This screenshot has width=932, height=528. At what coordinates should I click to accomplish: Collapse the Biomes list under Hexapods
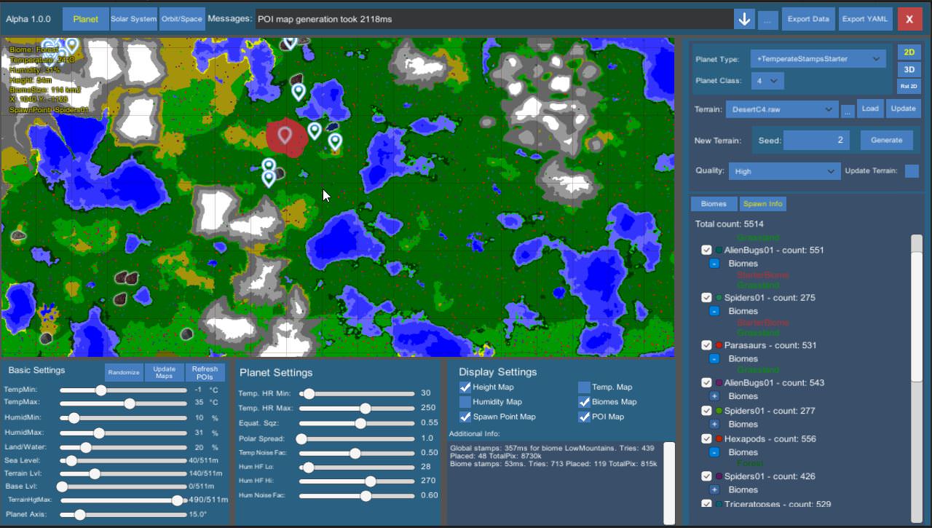714,452
